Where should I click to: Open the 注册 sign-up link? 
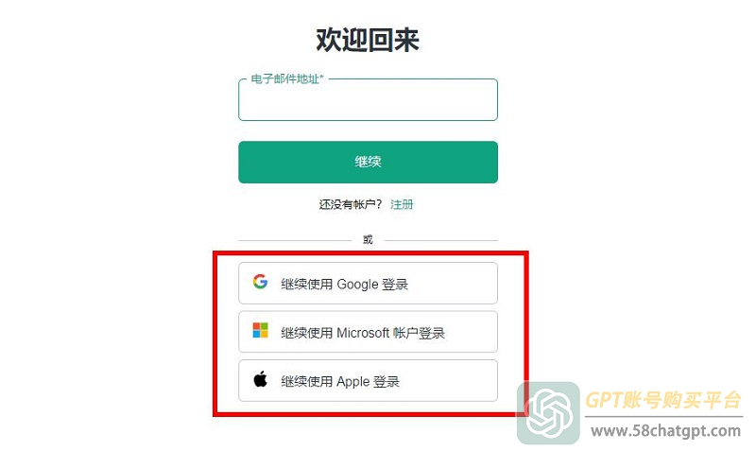tap(402, 204)
